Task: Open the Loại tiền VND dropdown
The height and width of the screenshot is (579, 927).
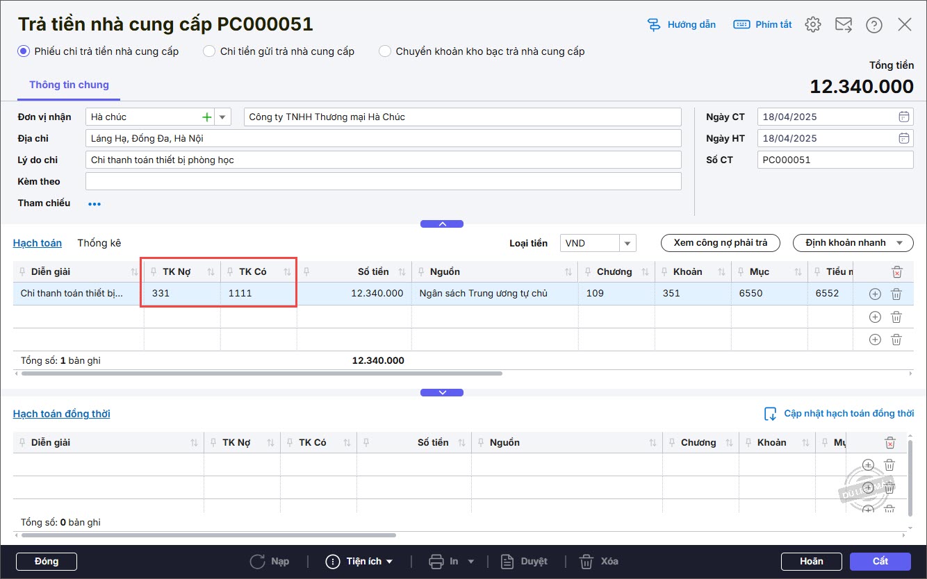Action: [627, 243]
